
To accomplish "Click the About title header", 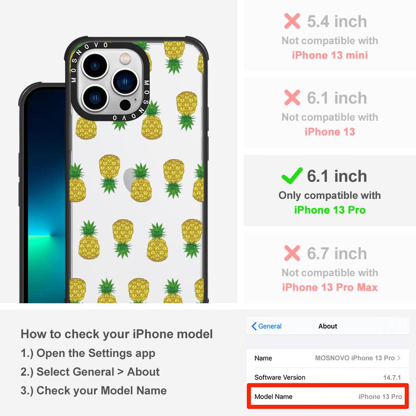I will pyautogui.click(x=328, y=326).
